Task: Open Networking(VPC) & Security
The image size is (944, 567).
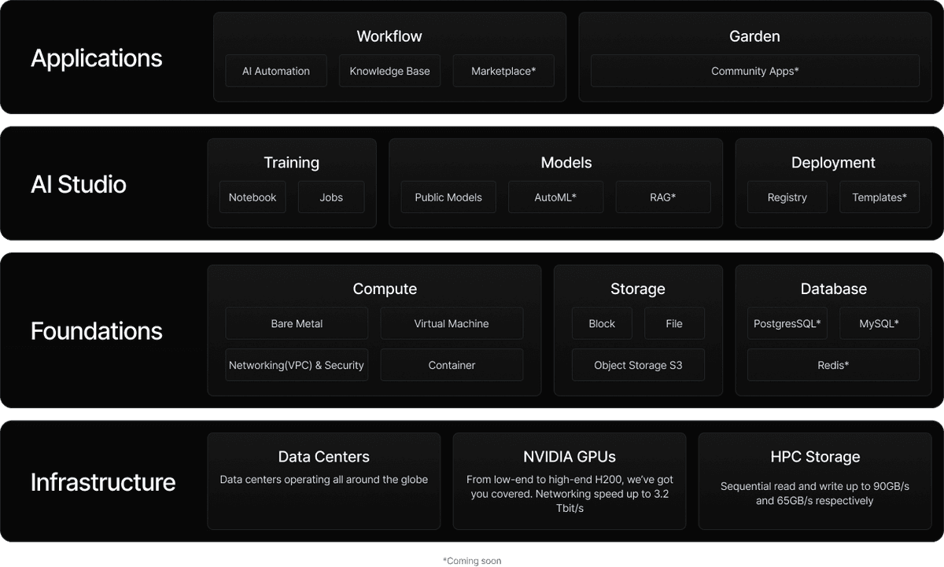Action: 297,365
